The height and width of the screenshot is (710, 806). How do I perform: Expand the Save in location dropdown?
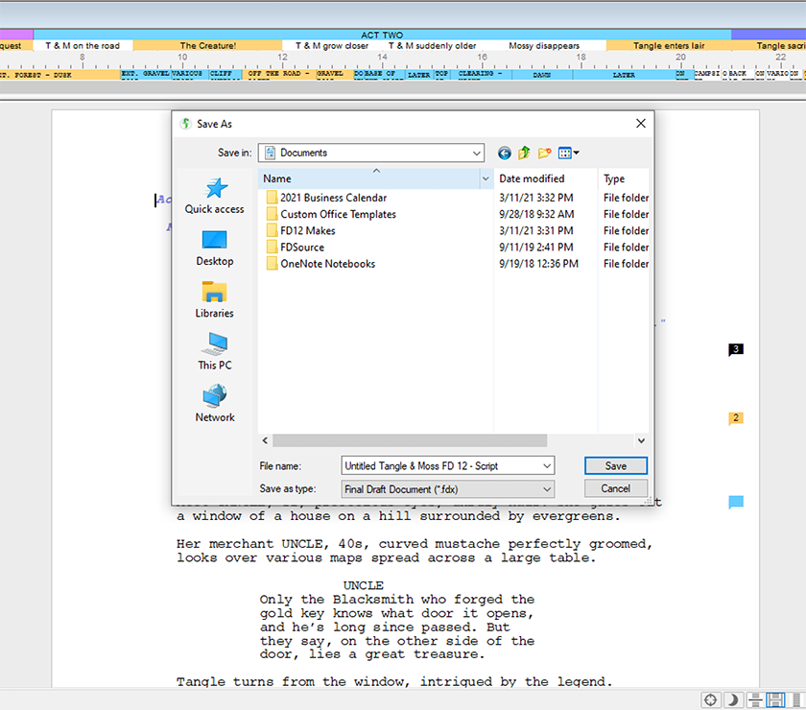[x=477, y=153]
